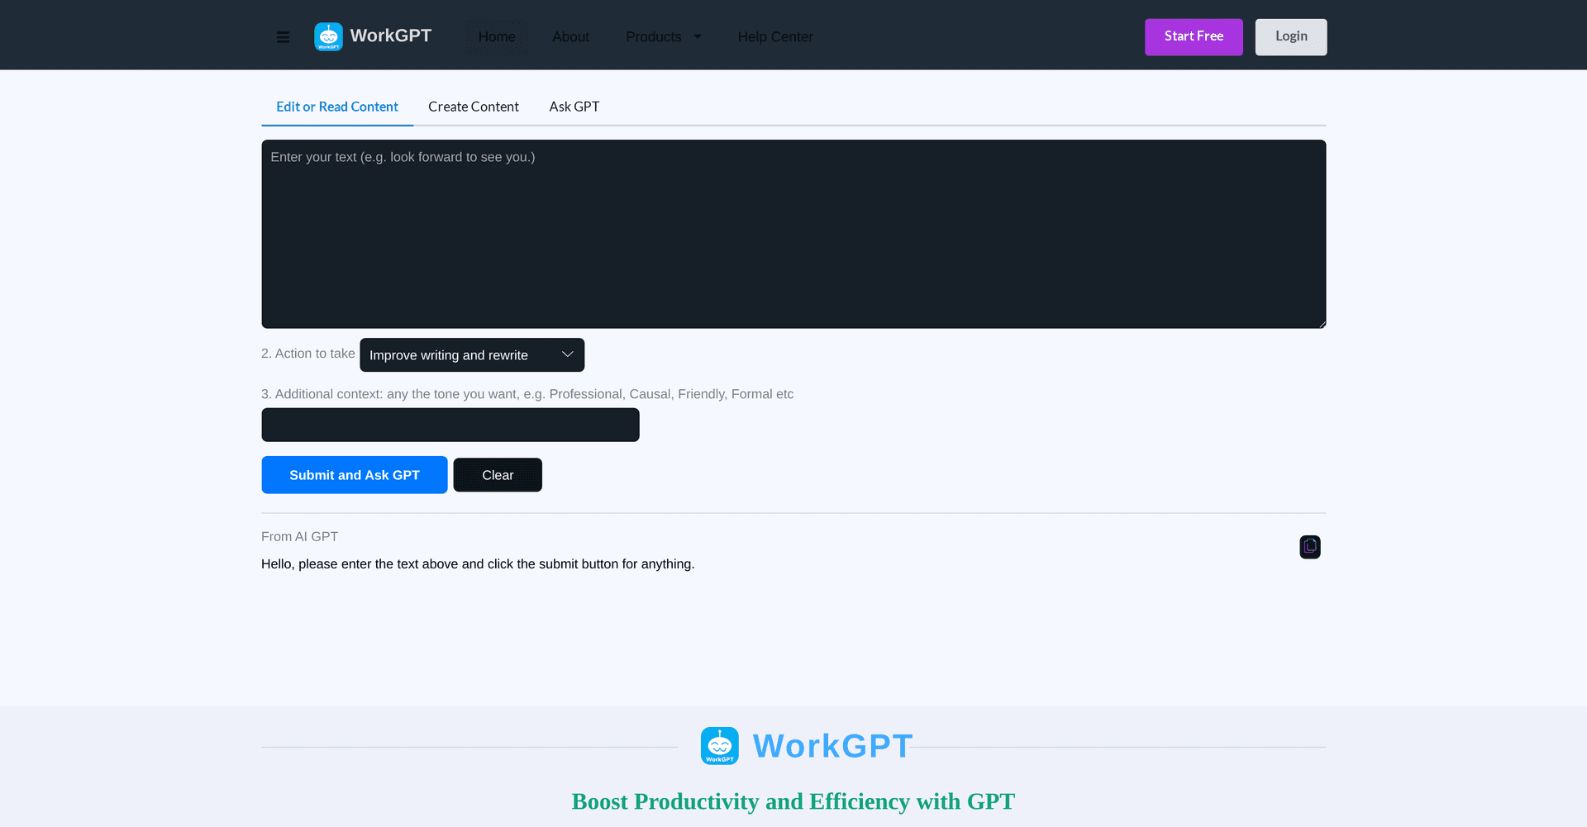The height and width of the screenshot is (827, 1587).
Task: Open the Action to take dropdown
Action: (472, 355)
